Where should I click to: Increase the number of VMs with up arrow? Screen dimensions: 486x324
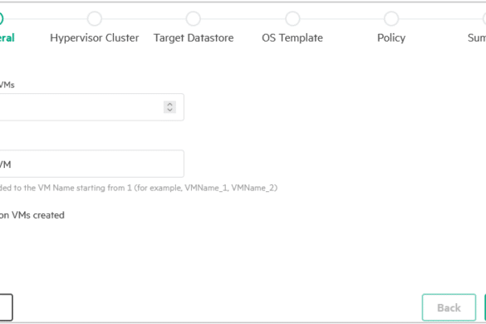169,104
